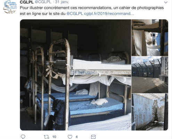Image resolution: width=172 pixels, height=139 pixels.
Task: Visit the cglpl.fr/2019/recommand... link
Action: (x=109, y=14)
